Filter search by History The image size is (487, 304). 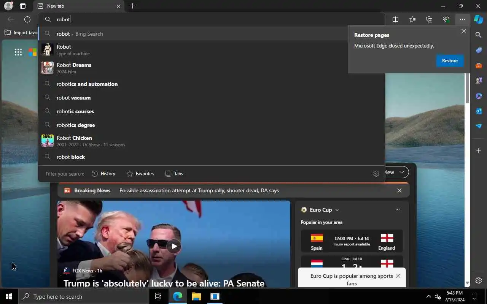click(103, 174)
